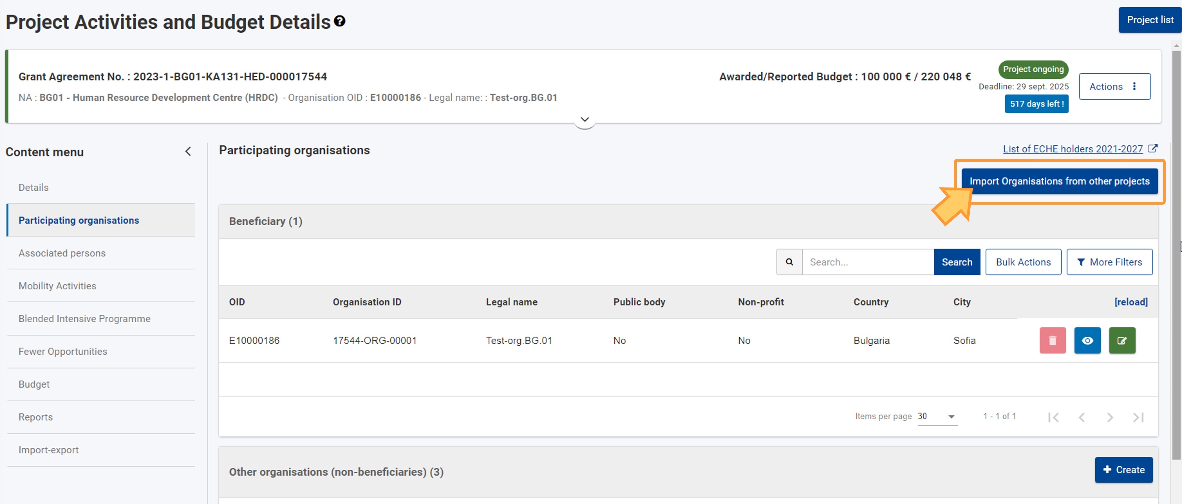1182x504 pixels.
Task: Go to the first page of results
Action: point(1053,417)
